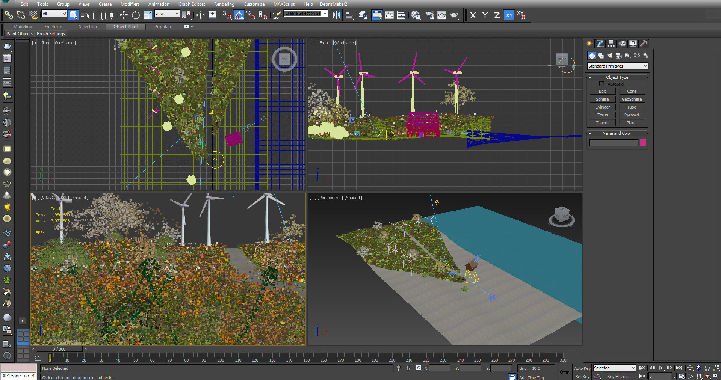Open the selection filter All dropdown
The image size is (721, 380).
click(x=54, y=14)
